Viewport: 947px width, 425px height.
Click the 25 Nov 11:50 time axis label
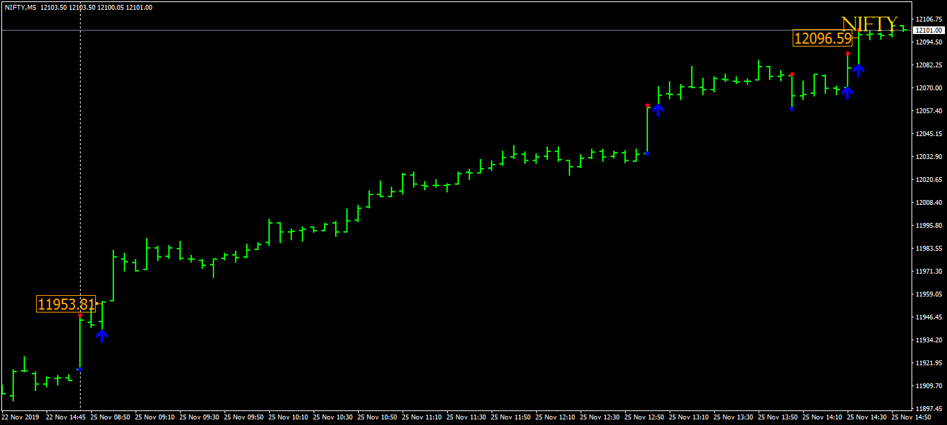(511, 418)
